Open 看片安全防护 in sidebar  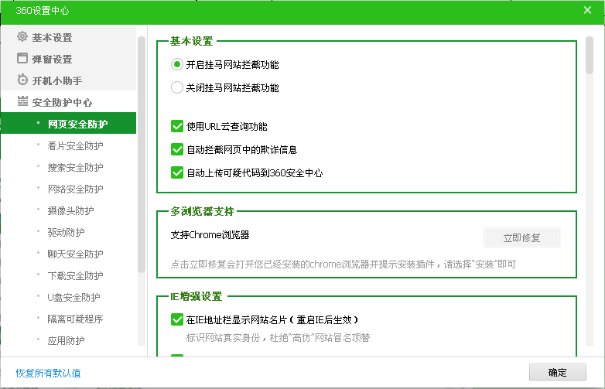(75, 145)
